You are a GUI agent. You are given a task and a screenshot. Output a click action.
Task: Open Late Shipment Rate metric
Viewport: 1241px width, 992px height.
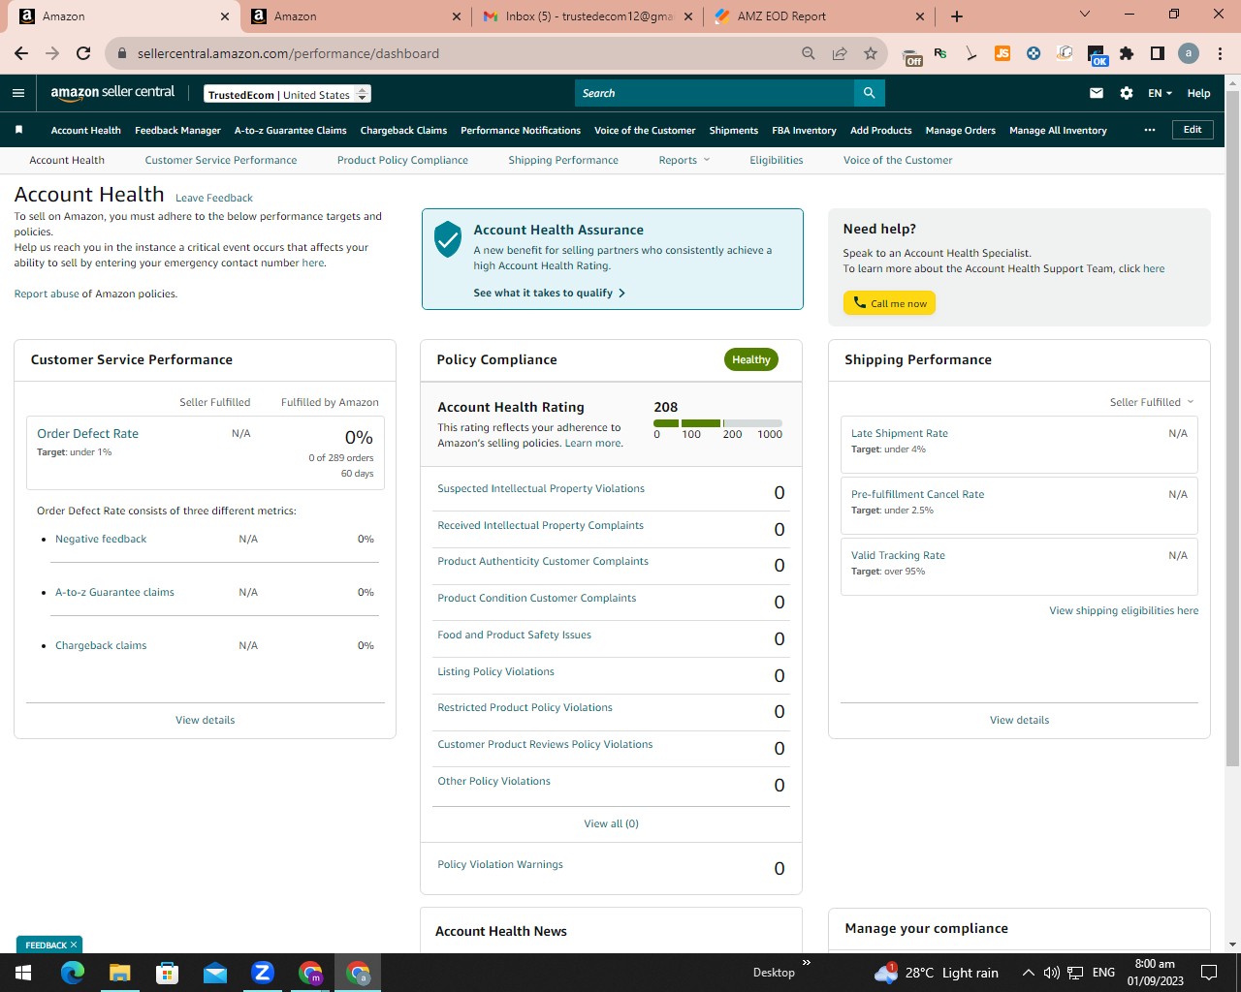tap(900, 433)
